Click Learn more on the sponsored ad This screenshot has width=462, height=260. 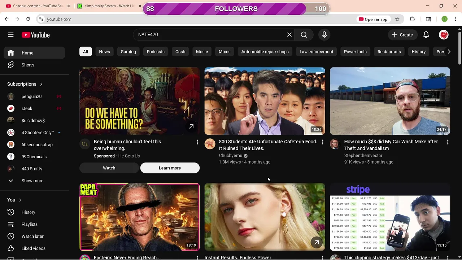(170, 168)
